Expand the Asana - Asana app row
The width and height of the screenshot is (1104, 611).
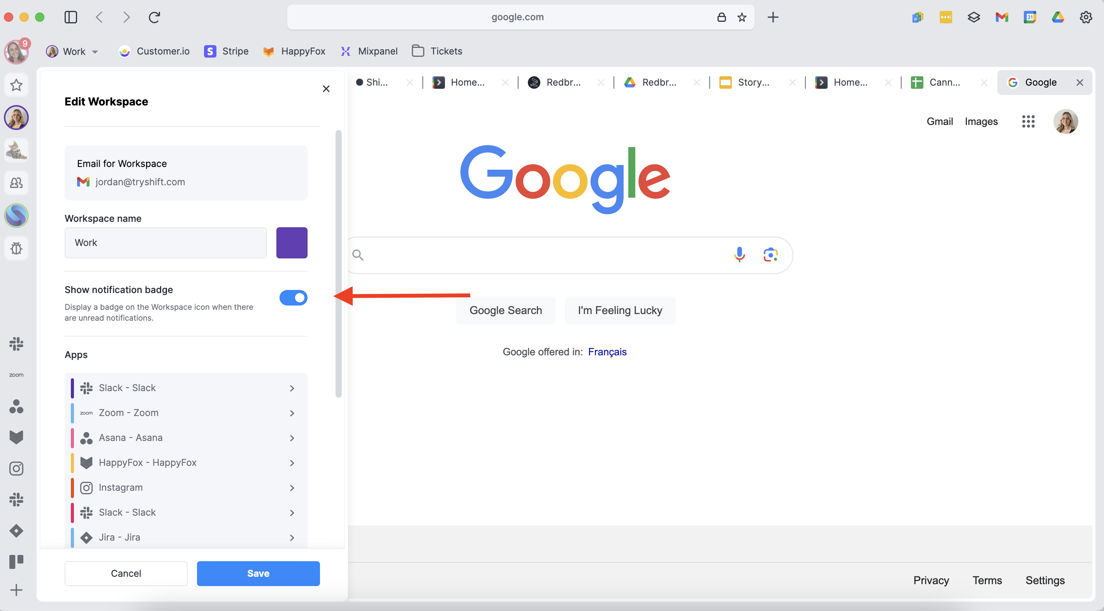pyautogui.click(x=186, y=437)
